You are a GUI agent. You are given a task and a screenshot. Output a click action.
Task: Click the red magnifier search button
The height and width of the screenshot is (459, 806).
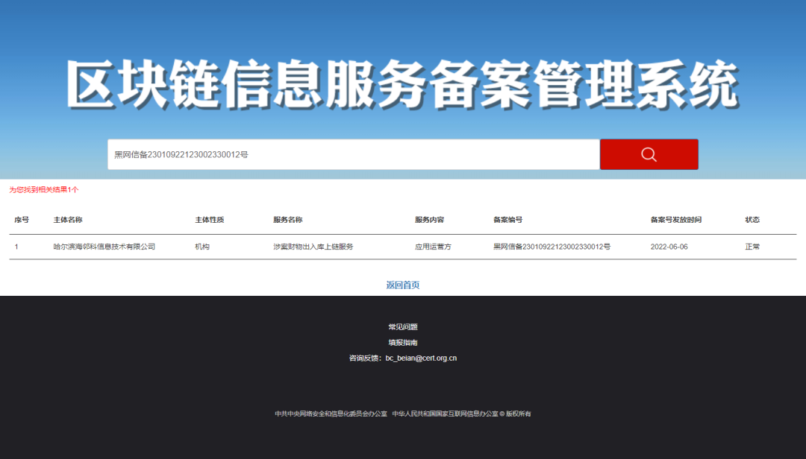[x=649, y=154]
